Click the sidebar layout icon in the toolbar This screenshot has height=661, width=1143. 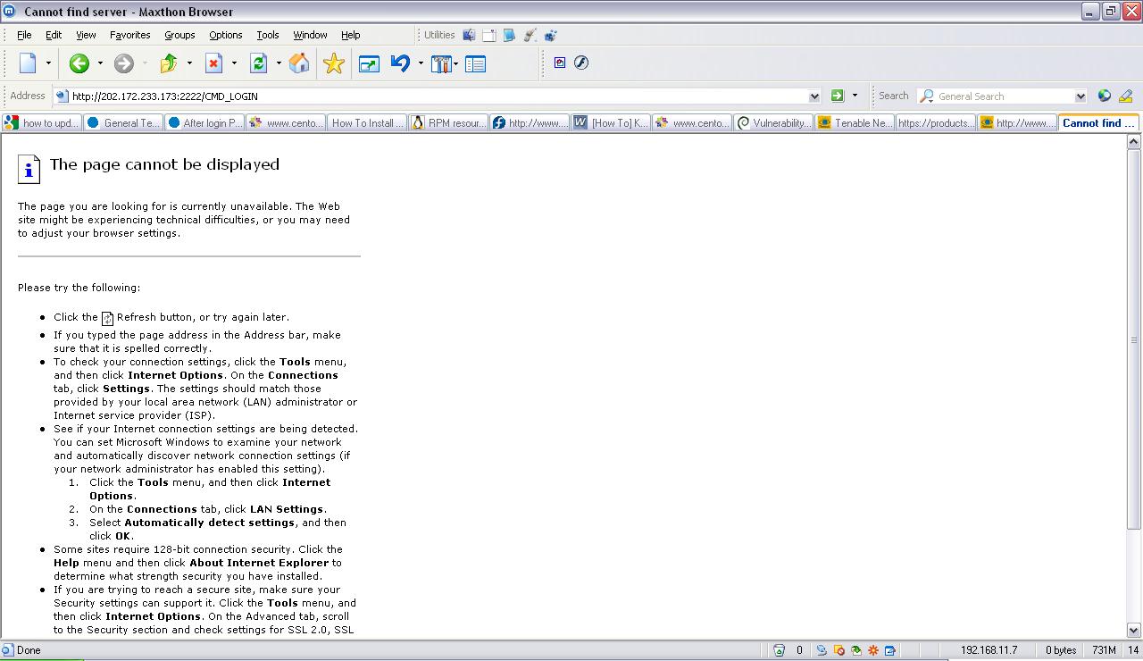475,63
